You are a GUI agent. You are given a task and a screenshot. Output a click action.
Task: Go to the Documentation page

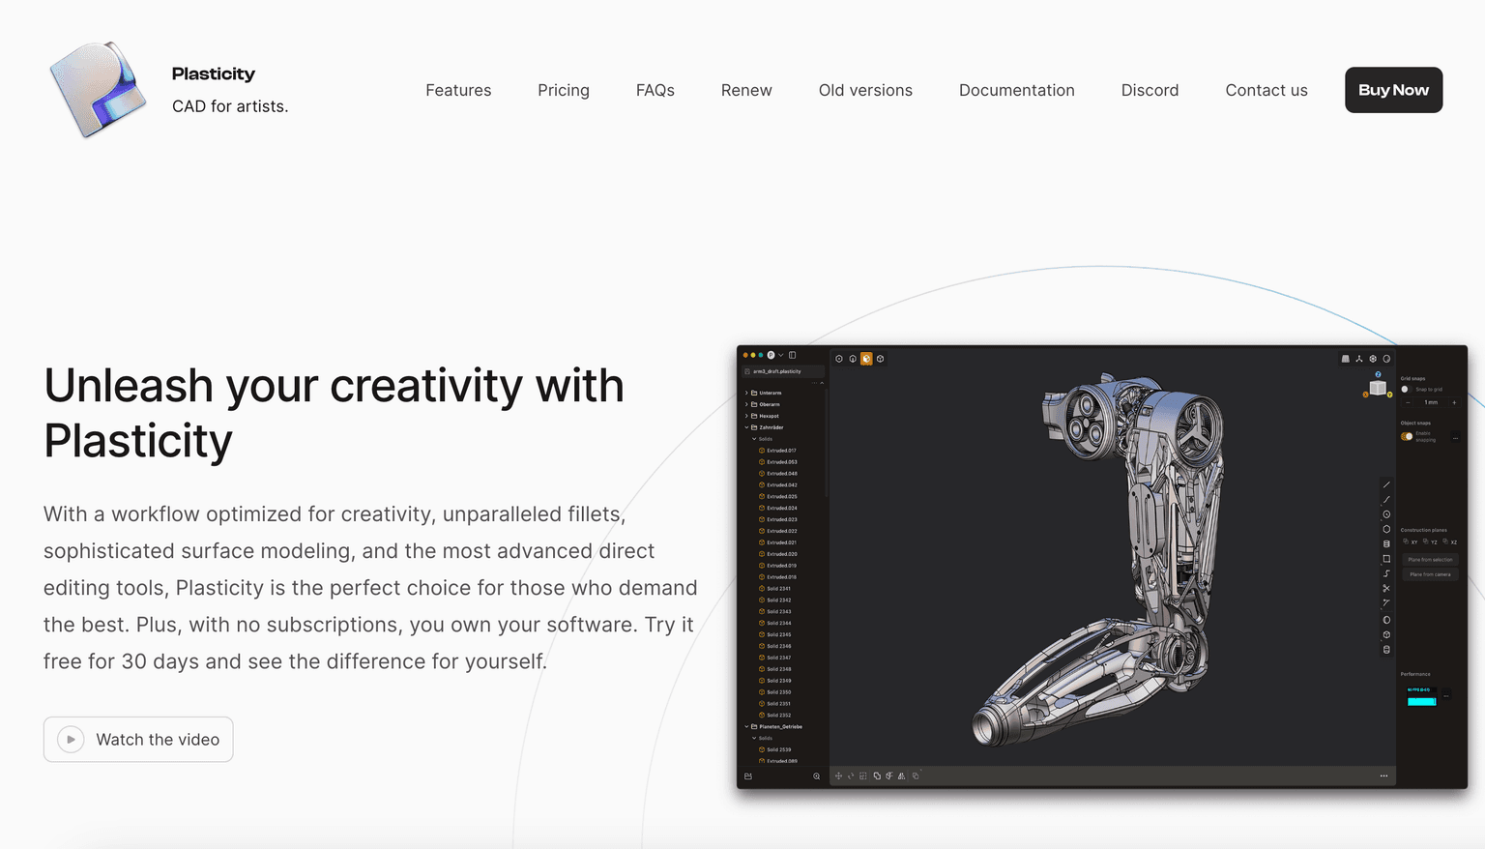tap(1016, 90)
